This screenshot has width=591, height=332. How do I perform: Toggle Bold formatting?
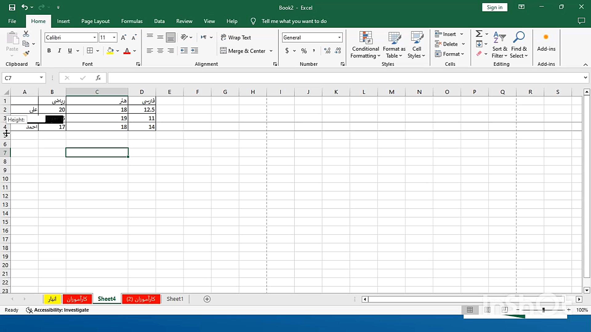(x=49, y=51)
